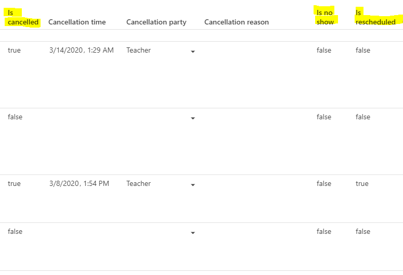Select the Cancellation reason column header
The width and height of the screenshot is (403, 275).
(237, 22)
